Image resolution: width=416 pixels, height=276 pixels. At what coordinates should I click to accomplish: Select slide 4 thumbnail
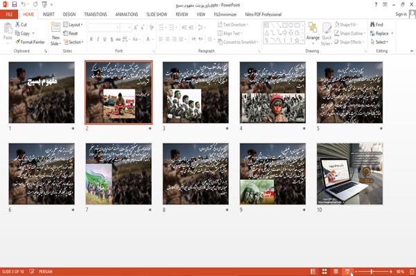tap(272, 93)
